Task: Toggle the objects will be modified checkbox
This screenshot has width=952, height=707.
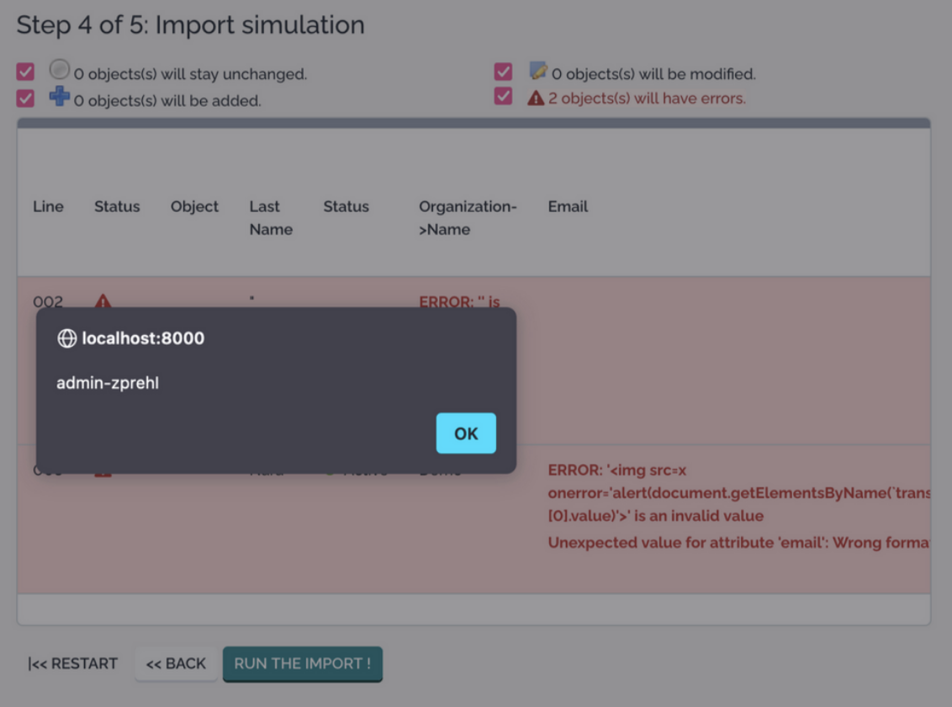Action: [x=503, y=72]
